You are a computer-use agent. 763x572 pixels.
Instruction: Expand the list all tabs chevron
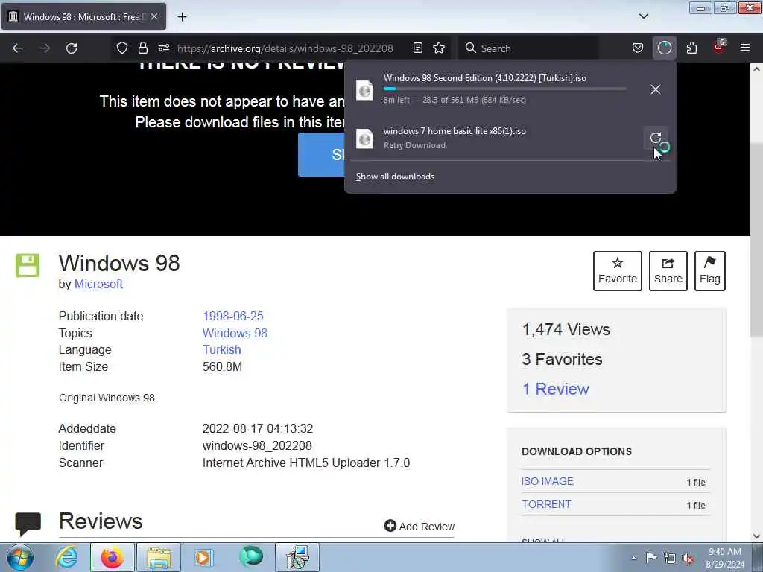643,16
